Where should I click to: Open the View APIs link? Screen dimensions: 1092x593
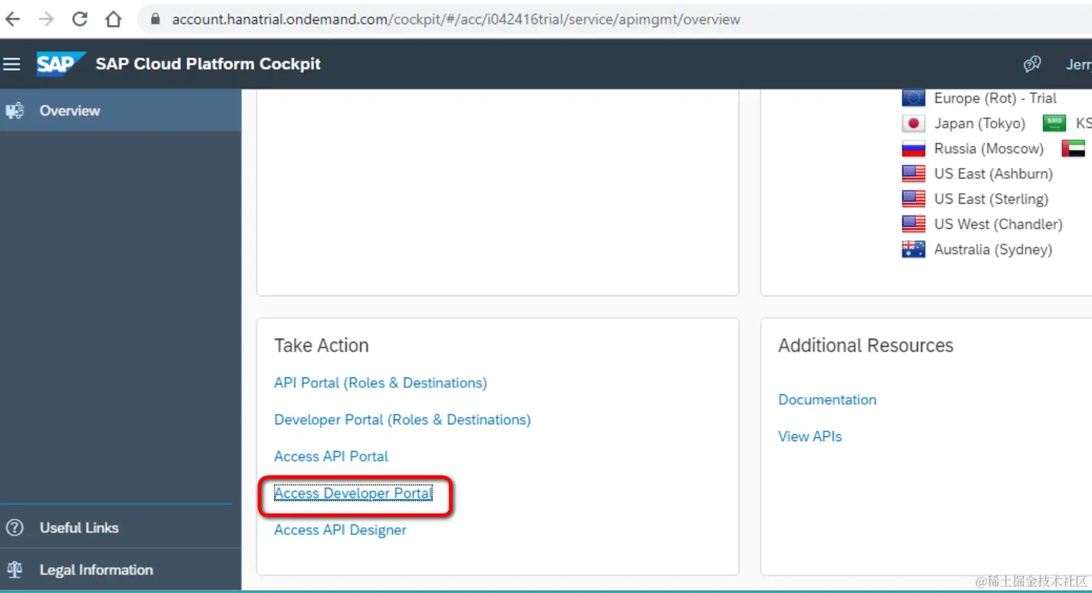(x=810, y=436)
